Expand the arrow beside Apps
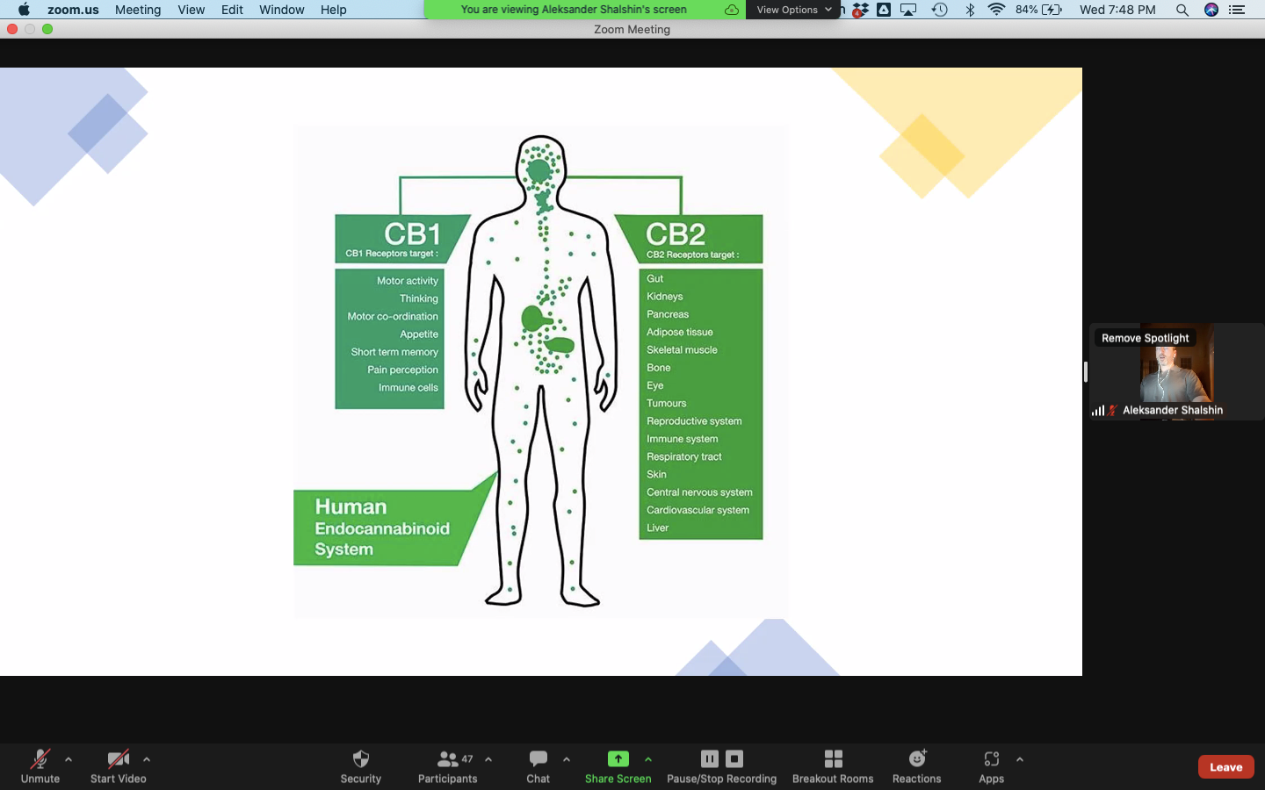 coord(1020,759)
